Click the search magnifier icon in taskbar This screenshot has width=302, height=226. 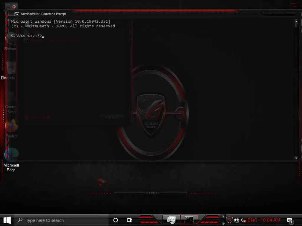click(20, 220)
